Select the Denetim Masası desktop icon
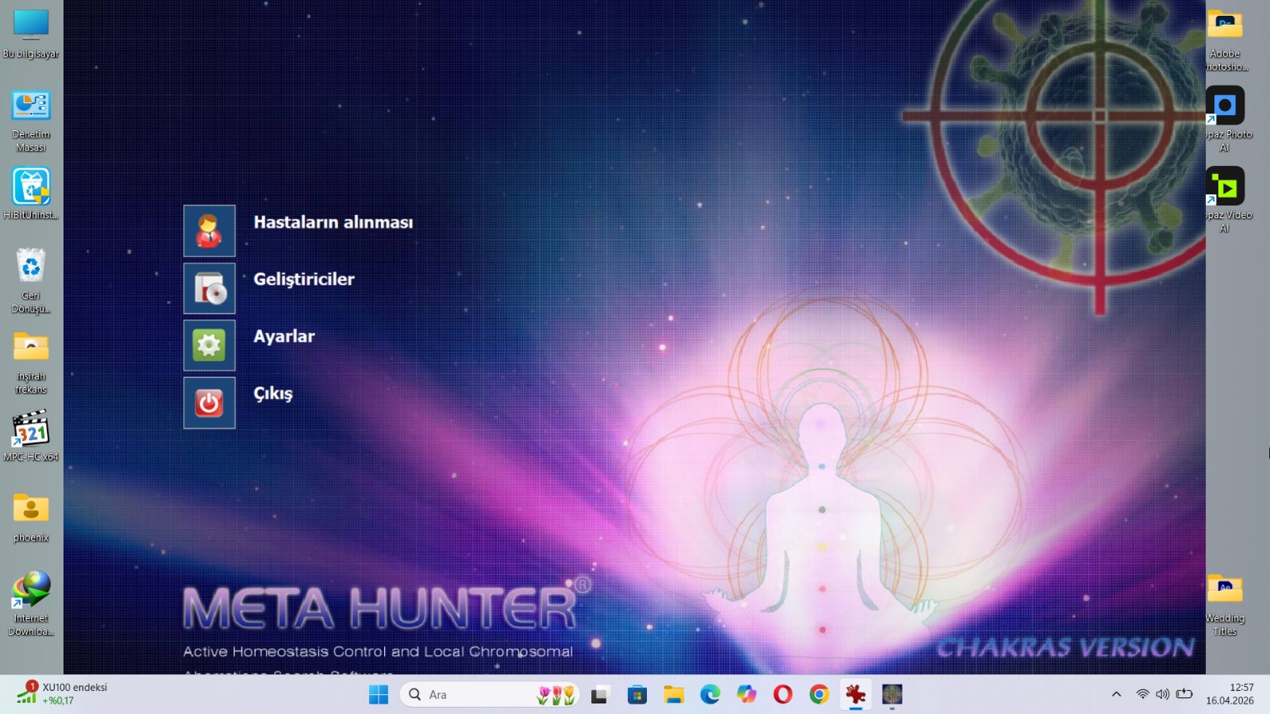1270x714 pixels. pos(31,120)
